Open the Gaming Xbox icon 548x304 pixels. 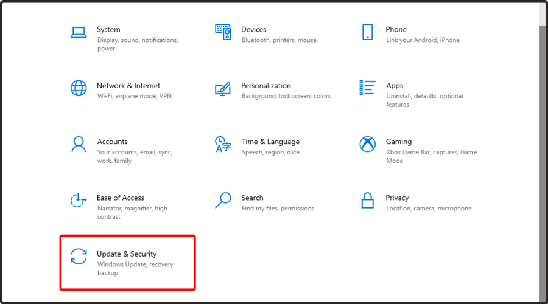click(x=367, y=144)
